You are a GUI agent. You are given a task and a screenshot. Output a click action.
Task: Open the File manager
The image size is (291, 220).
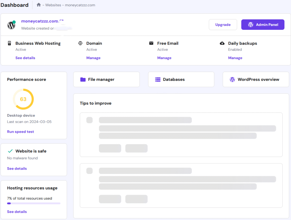click(107, 80)
